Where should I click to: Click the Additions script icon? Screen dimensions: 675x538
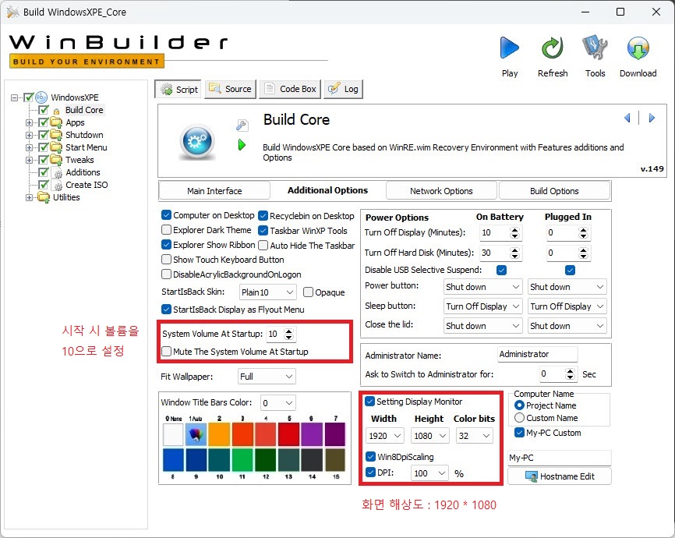click(58, 173)
